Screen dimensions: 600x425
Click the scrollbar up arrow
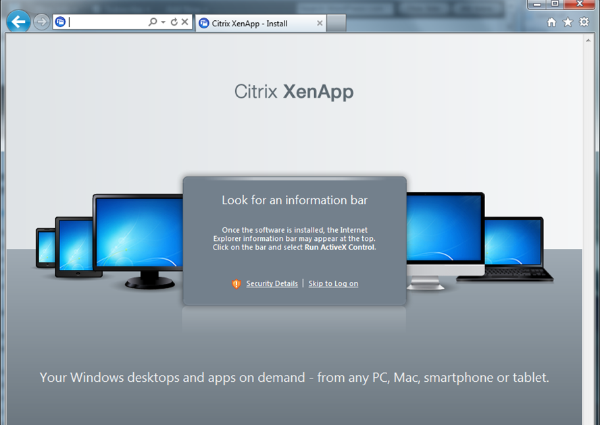coord(589,40)
